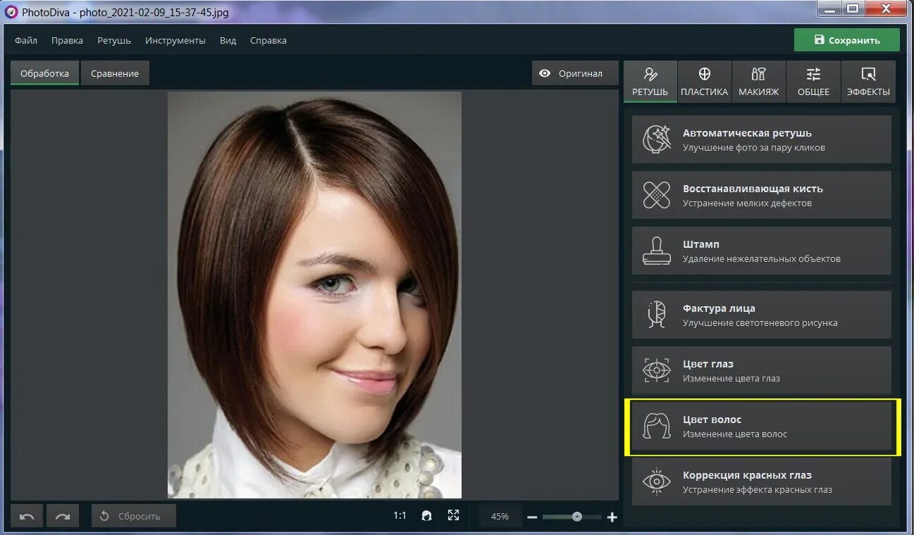Image resolution: width=914 pixels, height=535 pixels.
Task: Switch to the Пластика tab
Action: 704,82
